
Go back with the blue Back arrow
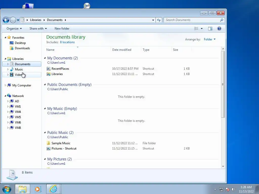point(6,20)
